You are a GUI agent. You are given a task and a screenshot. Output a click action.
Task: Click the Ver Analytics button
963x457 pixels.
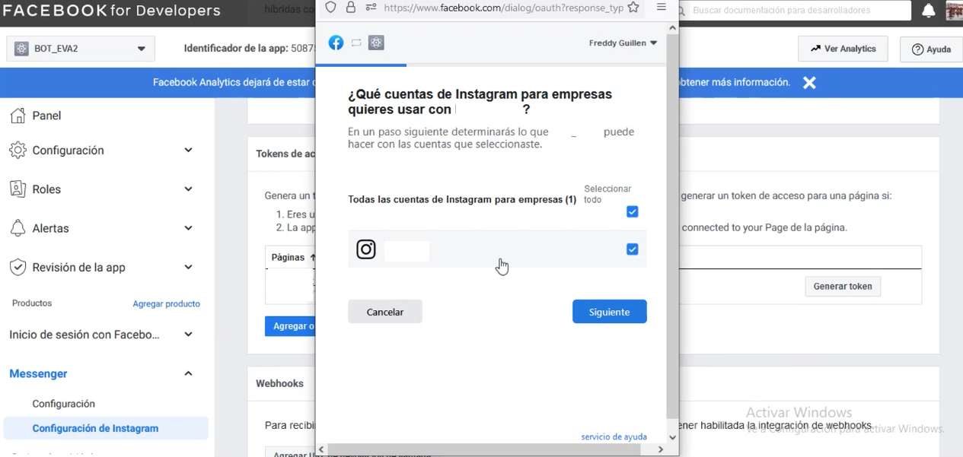(843, 49)
